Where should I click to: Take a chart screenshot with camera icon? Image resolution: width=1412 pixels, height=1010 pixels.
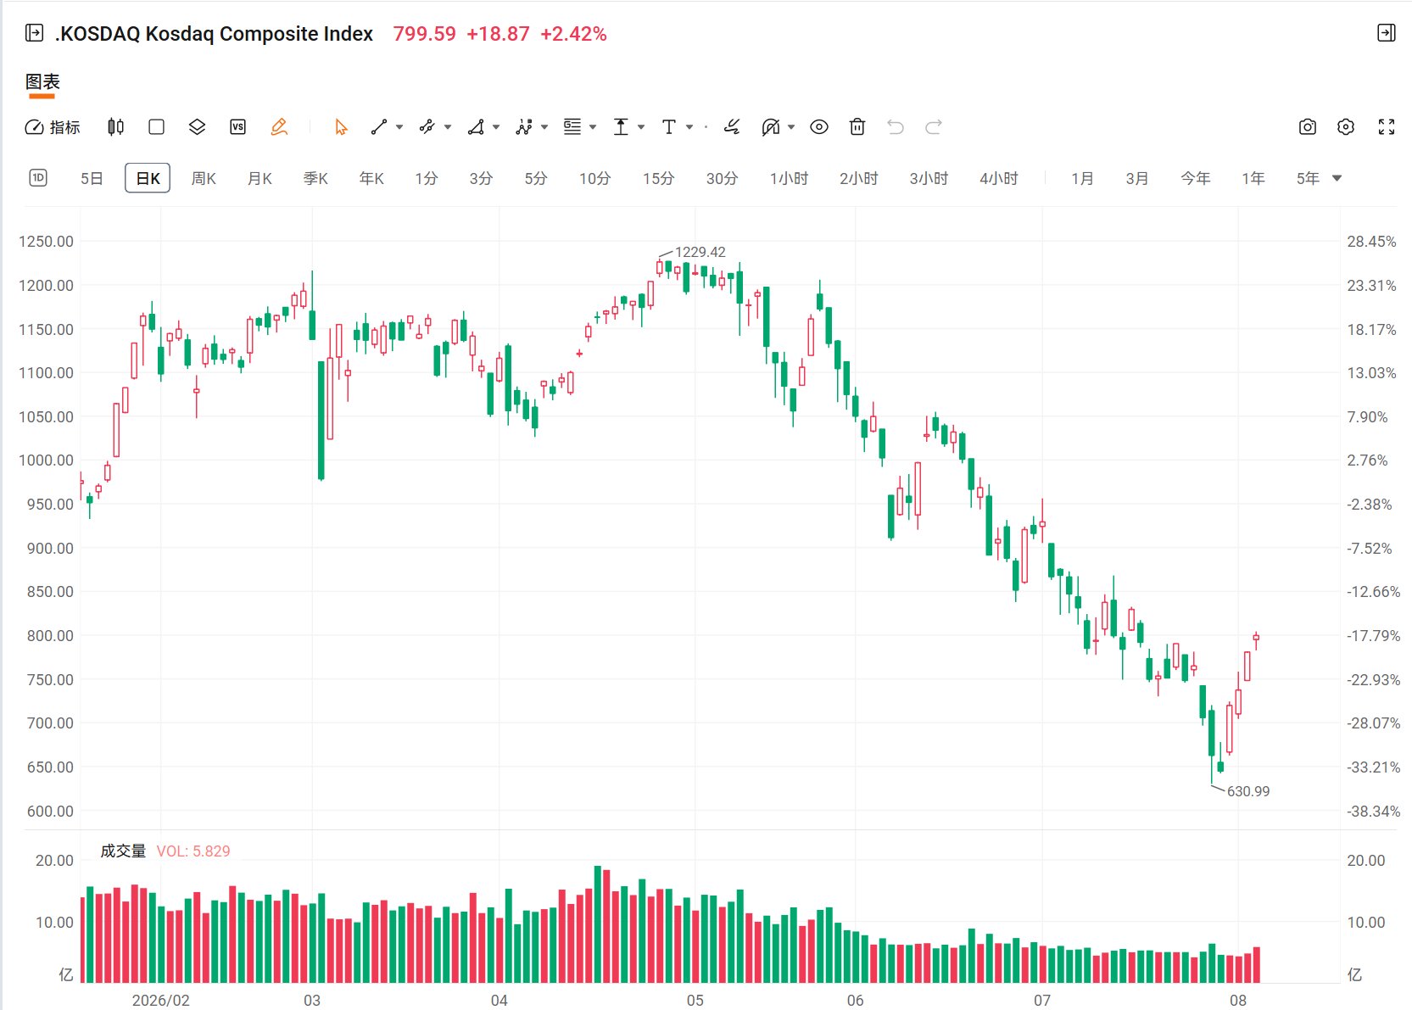[1308, 127]
